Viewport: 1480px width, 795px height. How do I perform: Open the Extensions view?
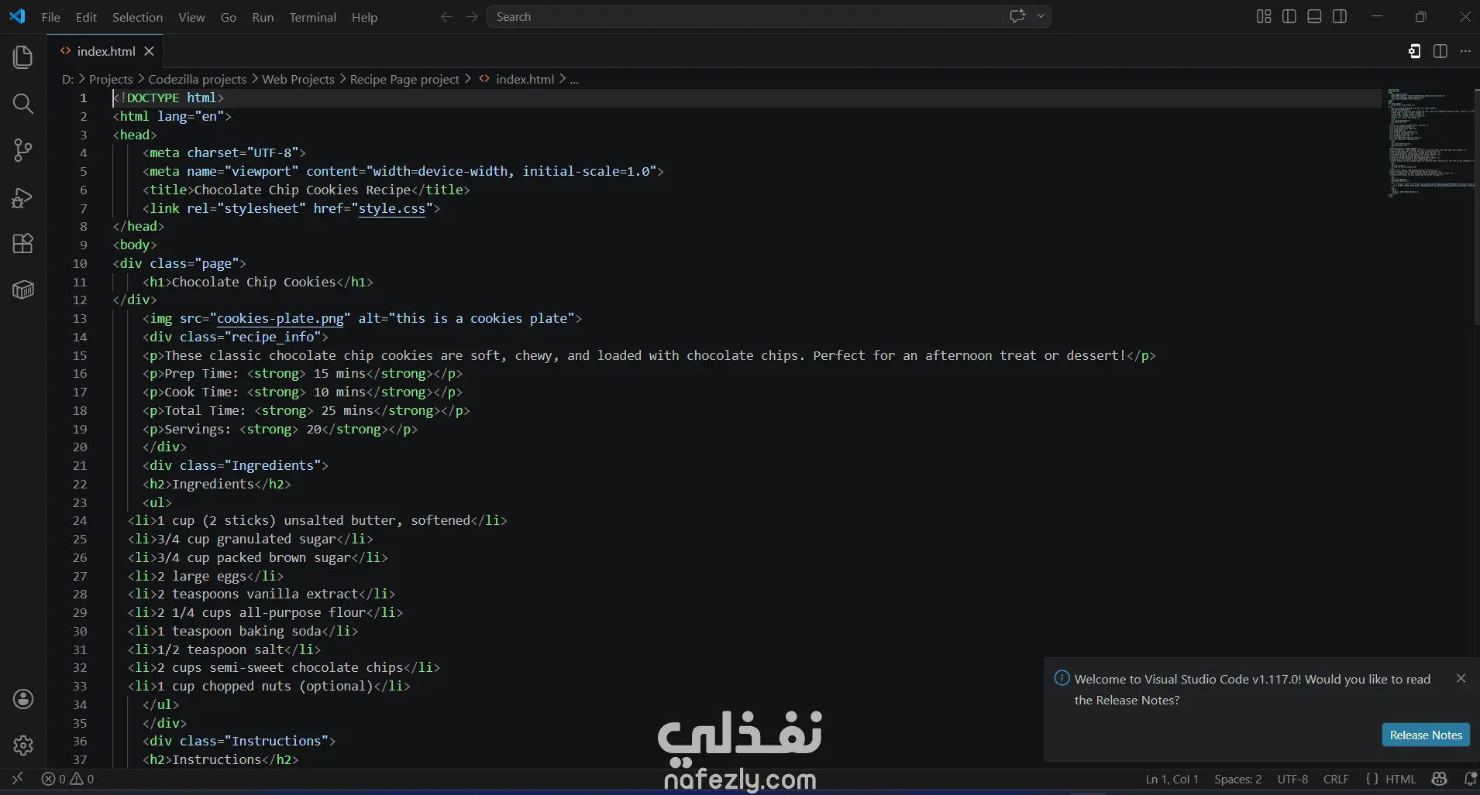point(23,244)
